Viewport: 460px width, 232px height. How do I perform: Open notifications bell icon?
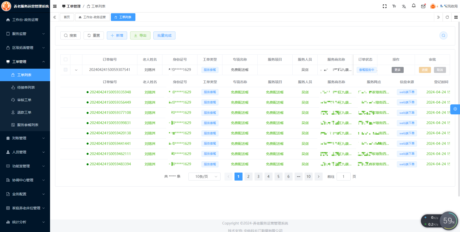pyautogui.click(x=414, y=6)
